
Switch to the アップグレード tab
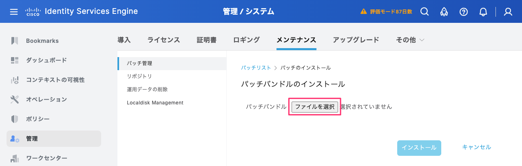[x=356, y=40]
